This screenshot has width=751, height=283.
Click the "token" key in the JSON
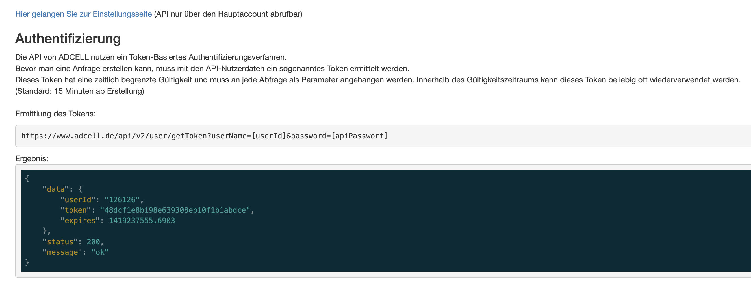point(75,210)
